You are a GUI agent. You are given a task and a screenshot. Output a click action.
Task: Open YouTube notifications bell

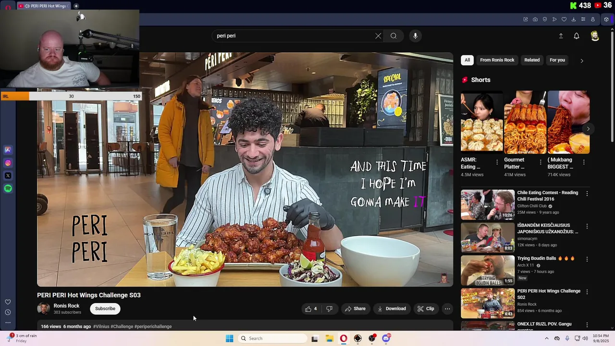(577, 36)
